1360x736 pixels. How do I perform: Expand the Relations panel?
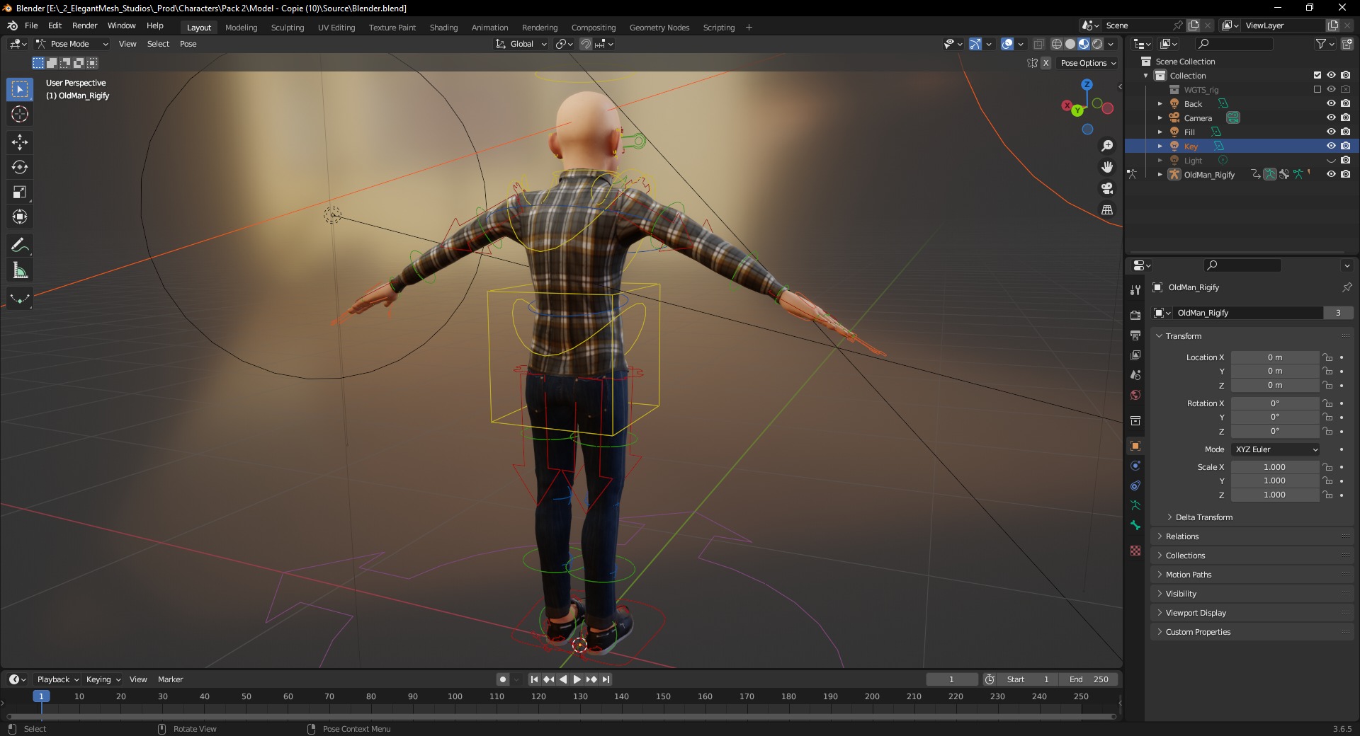pyautogui.click(x=1181, y=536)
